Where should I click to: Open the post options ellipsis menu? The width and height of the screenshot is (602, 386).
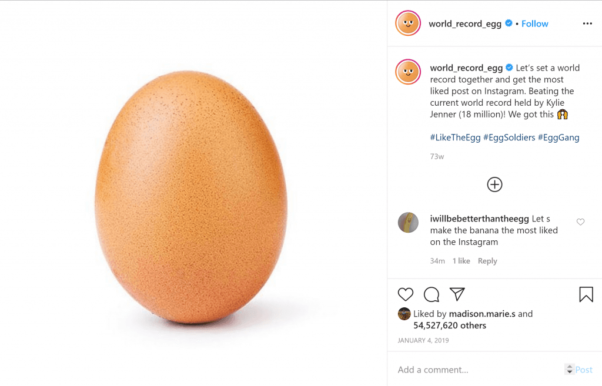pyautogui.click(x=587, y=23)
